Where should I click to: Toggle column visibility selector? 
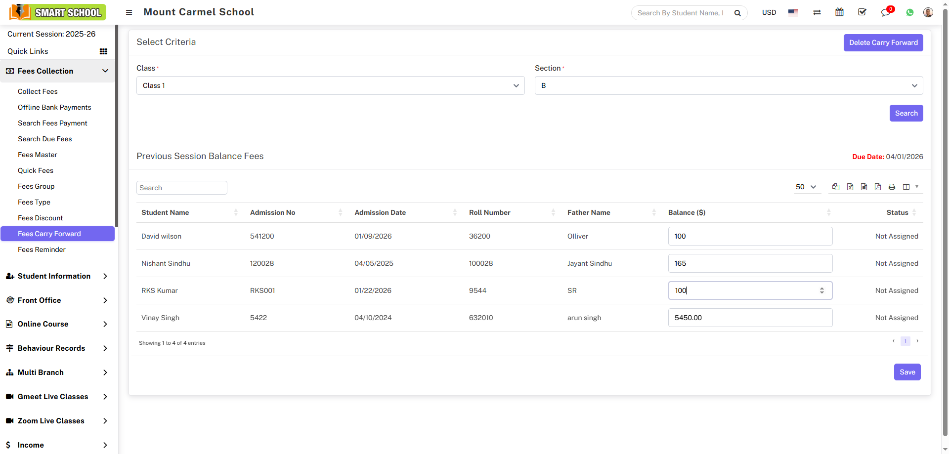910,187
